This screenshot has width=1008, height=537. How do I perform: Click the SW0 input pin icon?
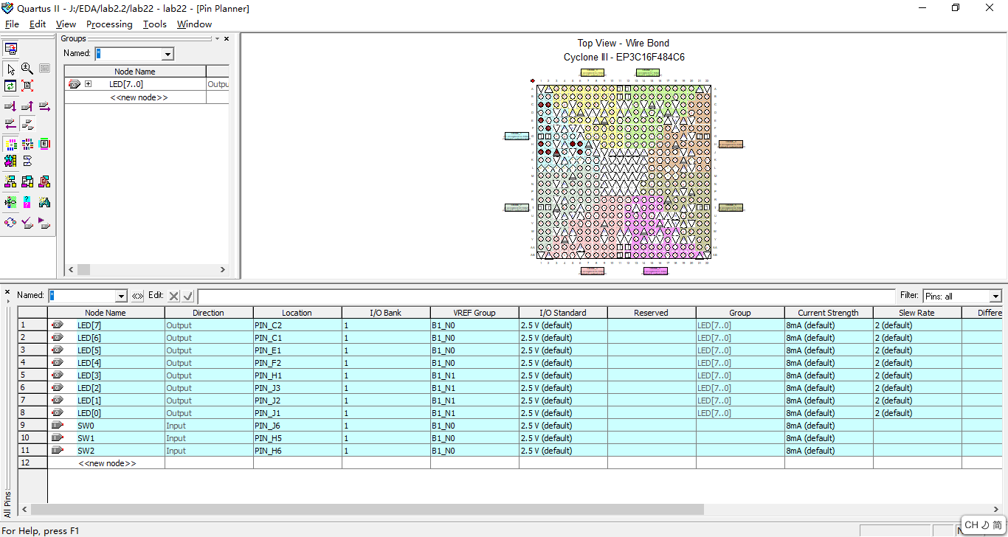point(58,426)
